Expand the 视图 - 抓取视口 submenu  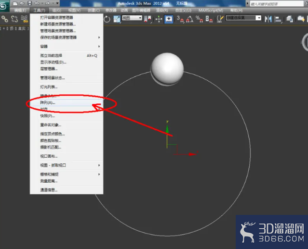[67, 165]
